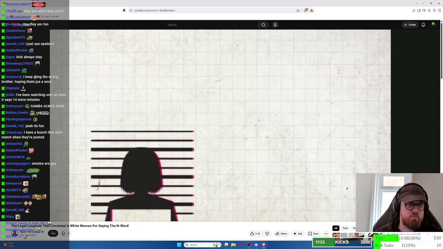Click username nicridleTV in chat

[13, 190]
